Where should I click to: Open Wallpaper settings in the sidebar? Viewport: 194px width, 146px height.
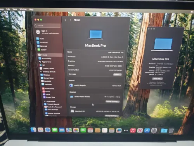(x=47, y=84)
